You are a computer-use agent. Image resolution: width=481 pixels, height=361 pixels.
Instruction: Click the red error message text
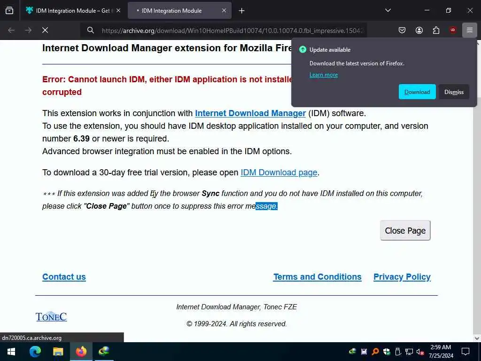tap(167, 86)
